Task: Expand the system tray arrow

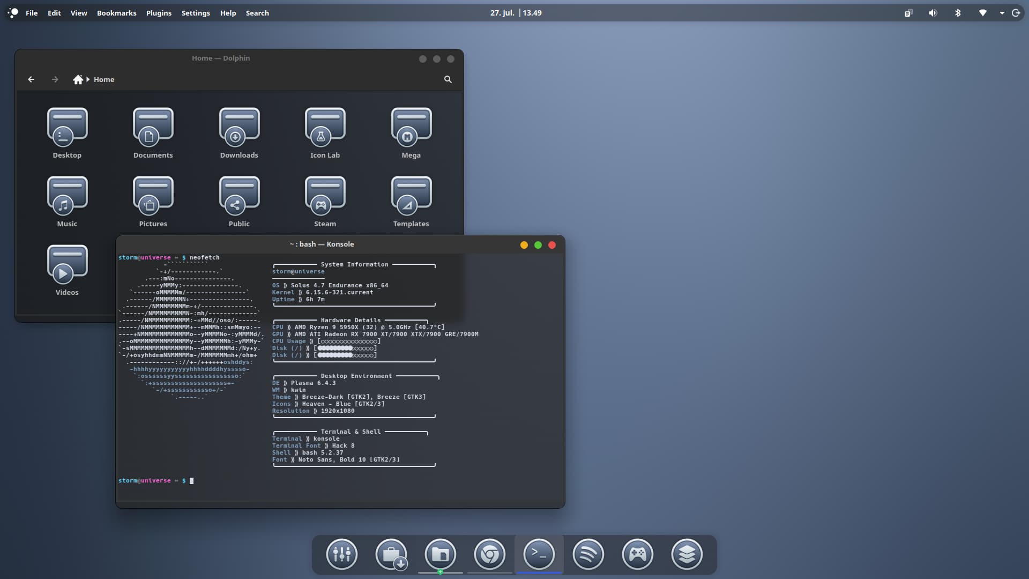Action: [1002, 13]
